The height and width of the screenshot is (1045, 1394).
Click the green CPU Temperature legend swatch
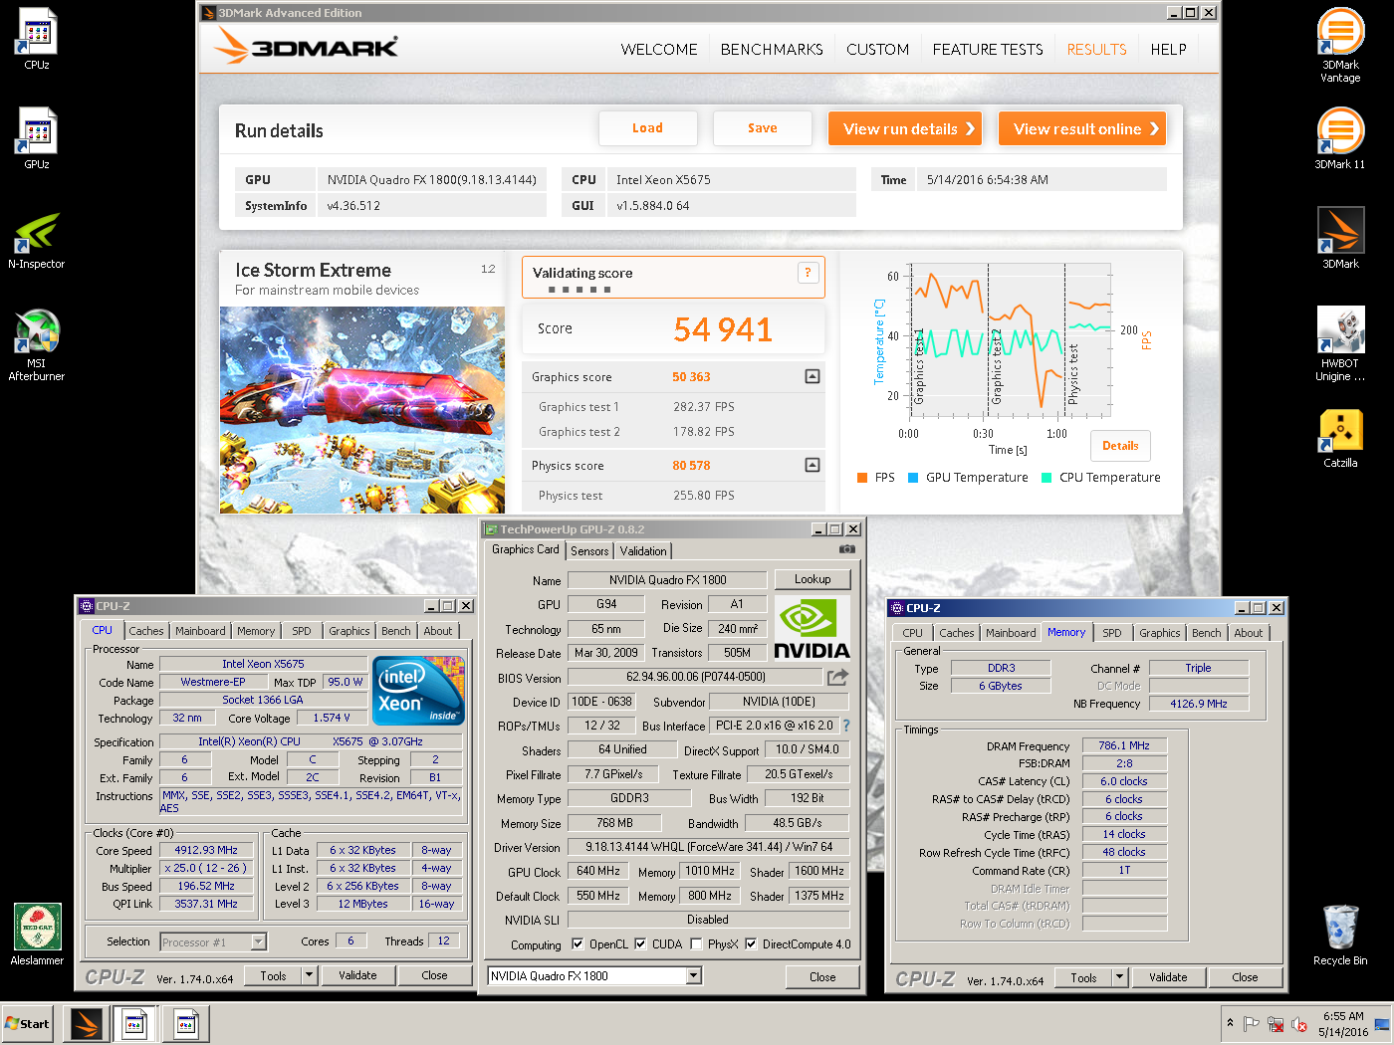(x=1046, y=478)
